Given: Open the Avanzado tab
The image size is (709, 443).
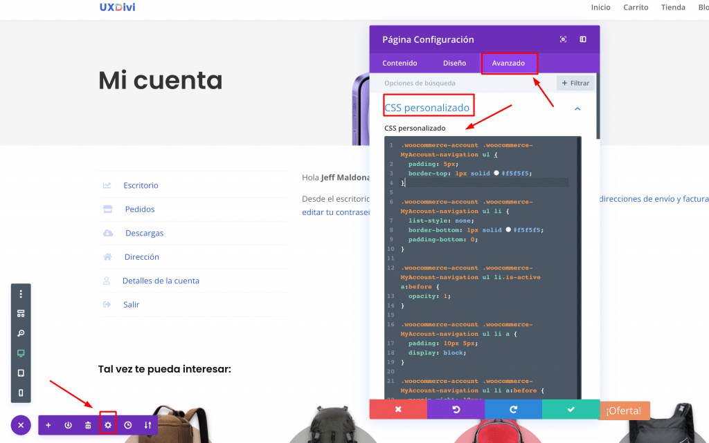Looking at the screenshot, I should pyautogui.click(x=508, y=63).
